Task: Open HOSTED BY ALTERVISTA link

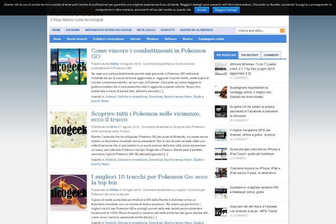Action: tap(197, 30)
